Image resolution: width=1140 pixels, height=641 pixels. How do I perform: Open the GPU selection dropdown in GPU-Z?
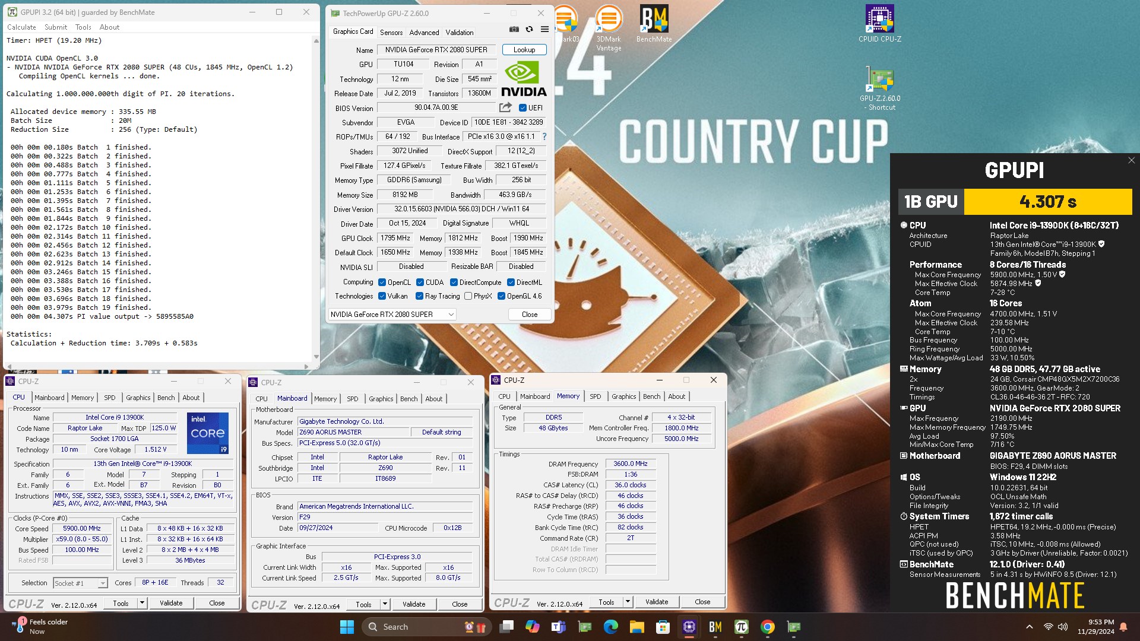[392, 315]
